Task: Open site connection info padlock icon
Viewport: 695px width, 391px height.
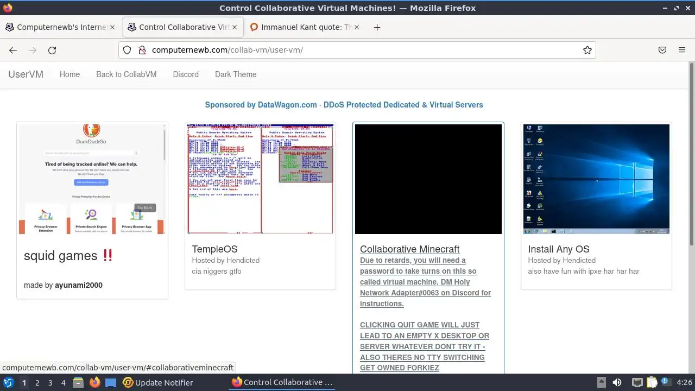Action: 142,50
